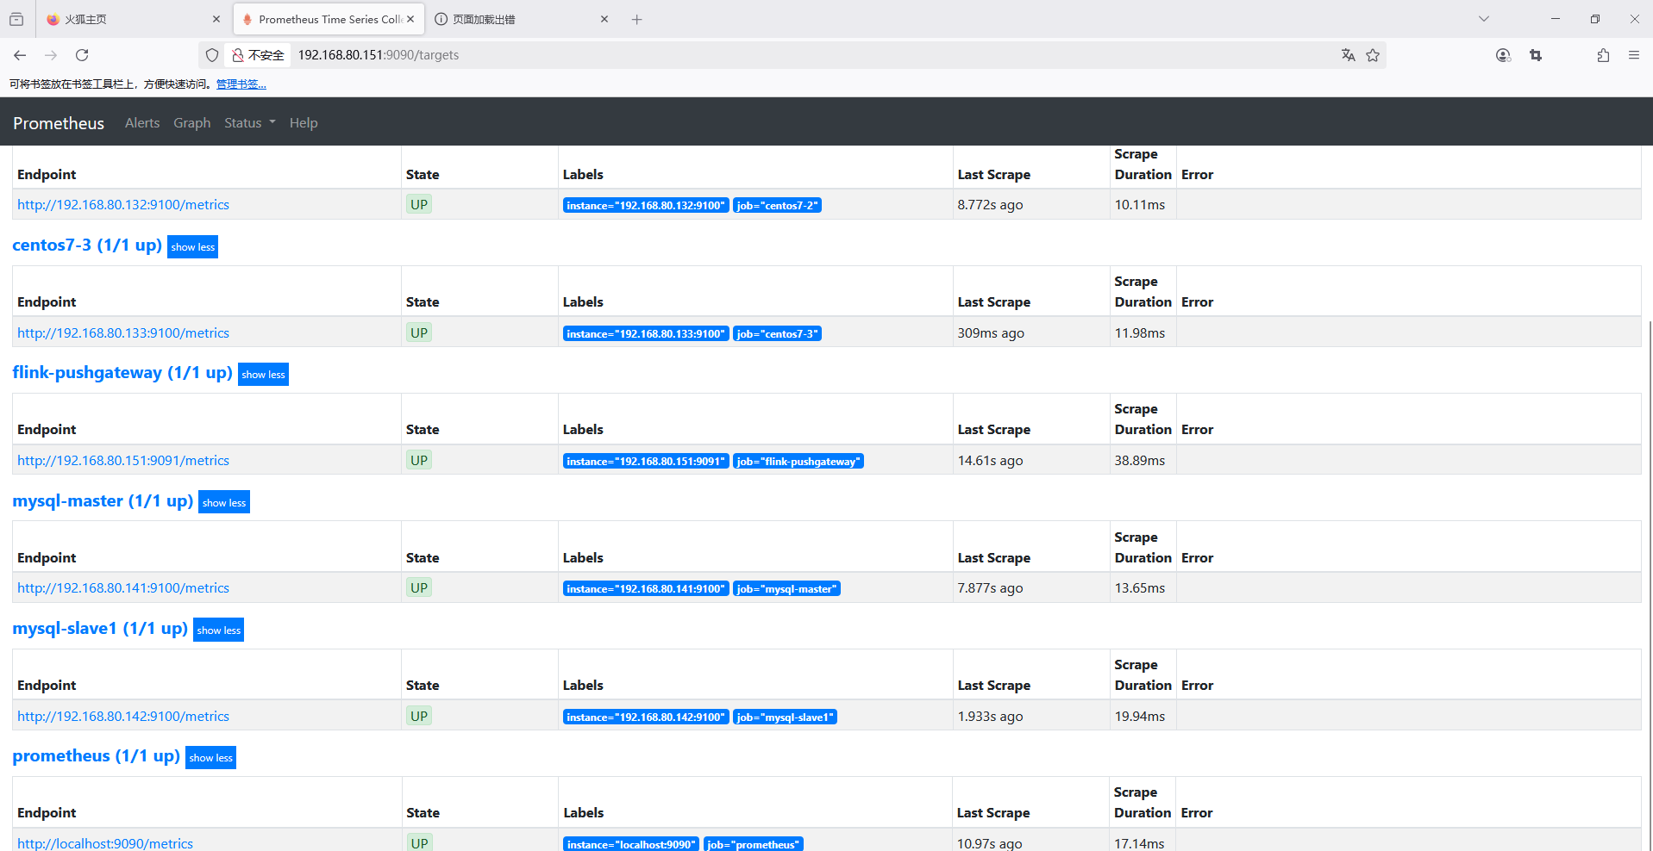
Task: Switch to the 页面加载出错 tab
Action: pyautogui.click(x=522, y=19)
